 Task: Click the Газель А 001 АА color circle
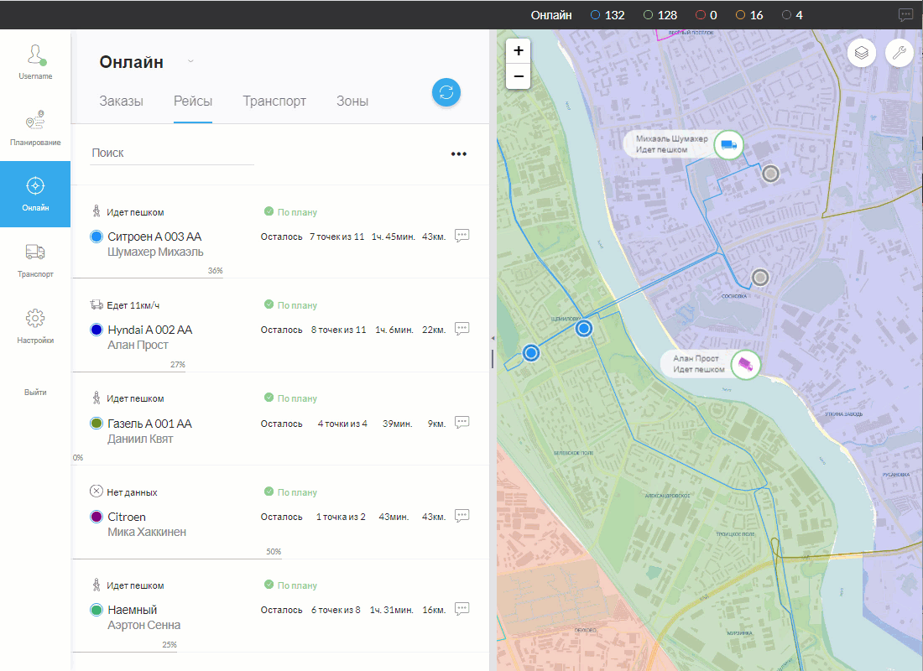[x=96, y=424]
